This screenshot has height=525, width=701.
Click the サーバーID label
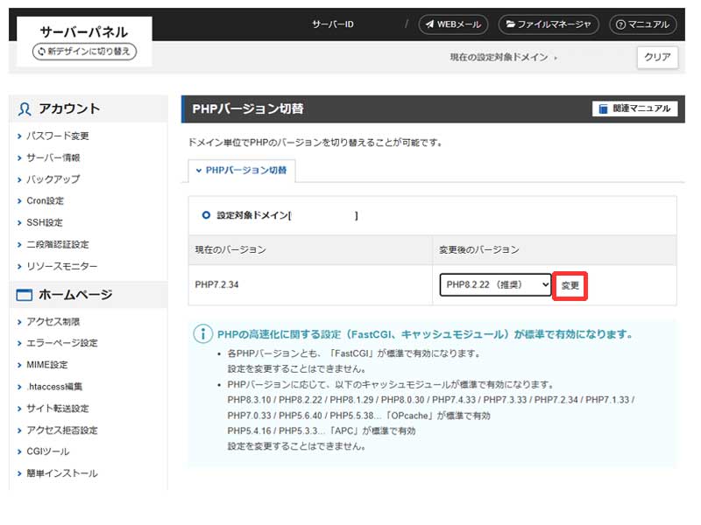tap(333, 24)
